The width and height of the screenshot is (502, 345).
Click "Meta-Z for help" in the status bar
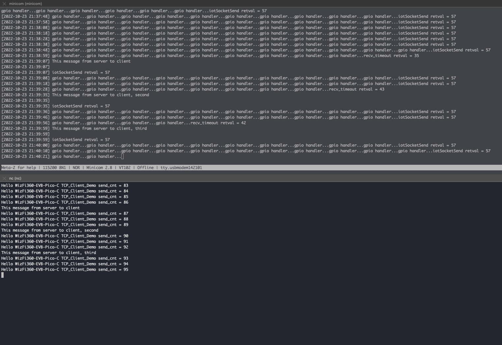click(x=18, y=168)
